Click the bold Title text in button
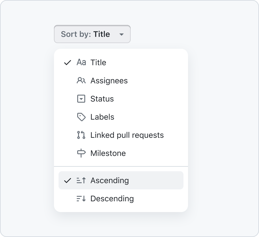 tap(102, 34)
